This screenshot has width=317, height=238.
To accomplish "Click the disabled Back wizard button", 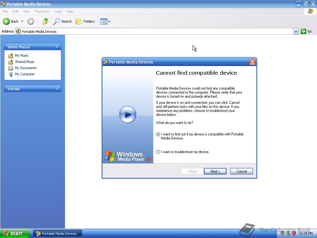I will coord(192,171).
